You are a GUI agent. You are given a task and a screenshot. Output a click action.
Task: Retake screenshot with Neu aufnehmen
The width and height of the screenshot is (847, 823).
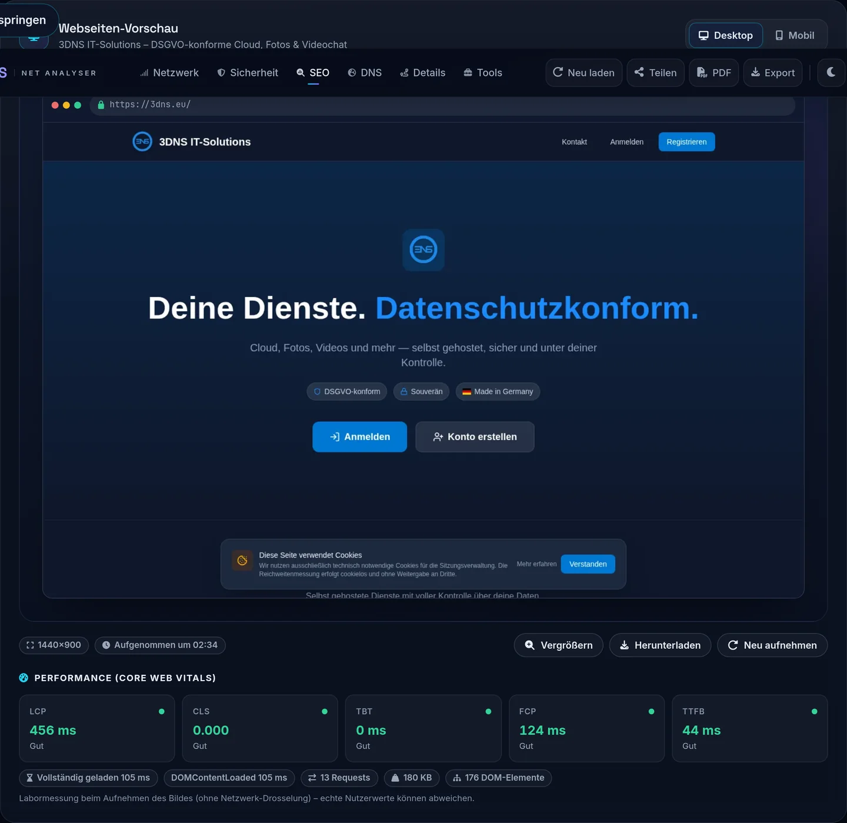click(x=772, y=645)
